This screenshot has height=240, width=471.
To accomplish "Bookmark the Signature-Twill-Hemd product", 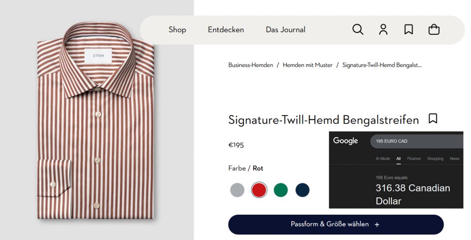I will 433,118.
